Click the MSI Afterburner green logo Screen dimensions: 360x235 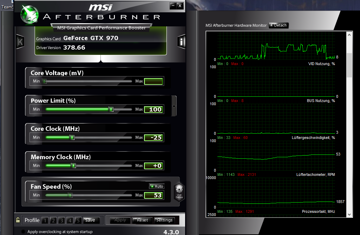30,14
